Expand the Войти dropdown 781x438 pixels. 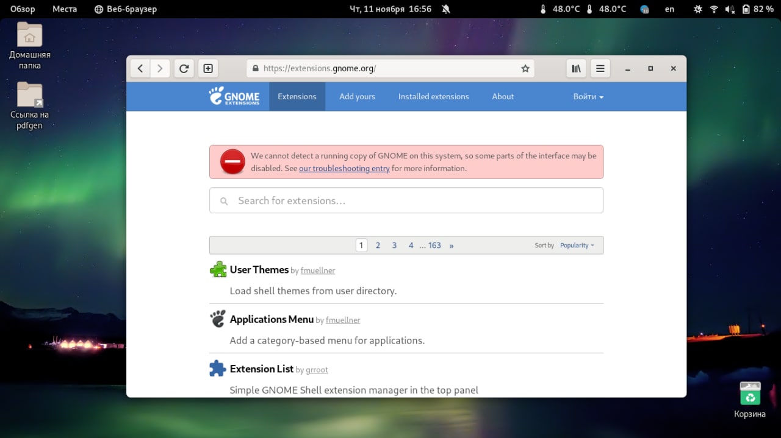588,96
